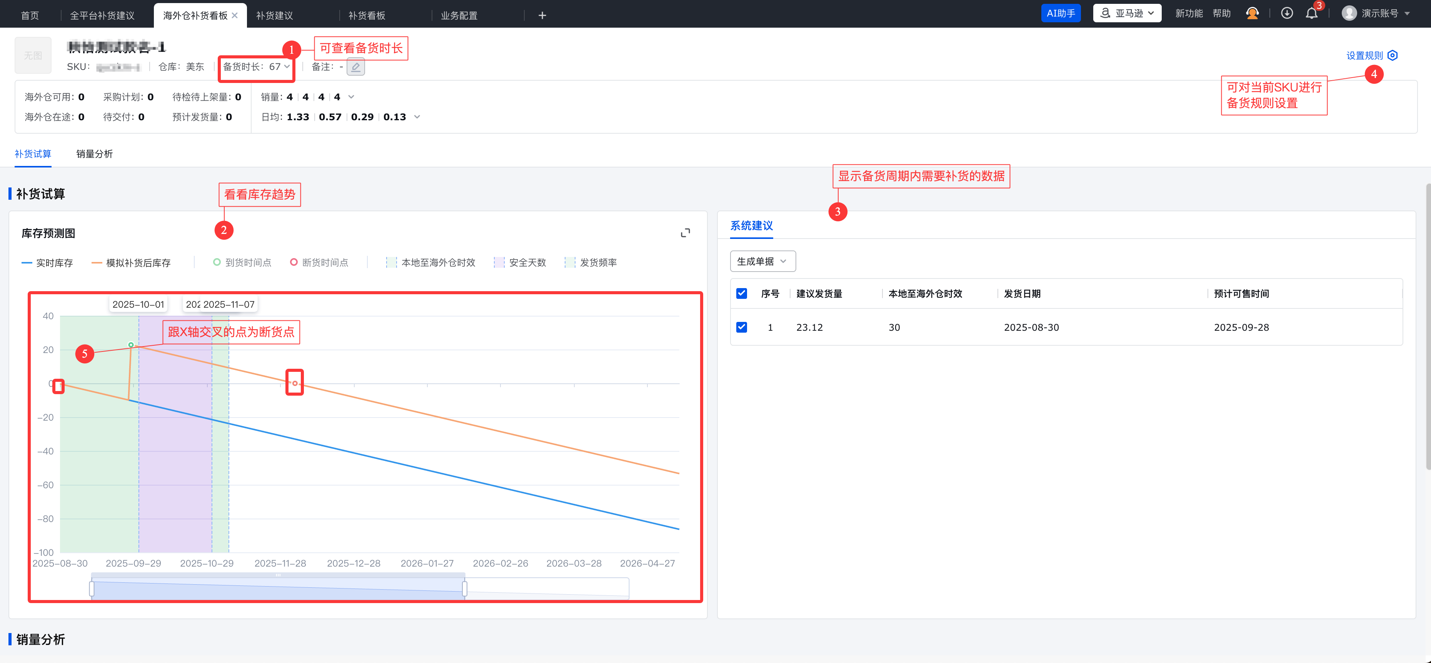Switch to 销量分析 tab

[x=94, y=154]
